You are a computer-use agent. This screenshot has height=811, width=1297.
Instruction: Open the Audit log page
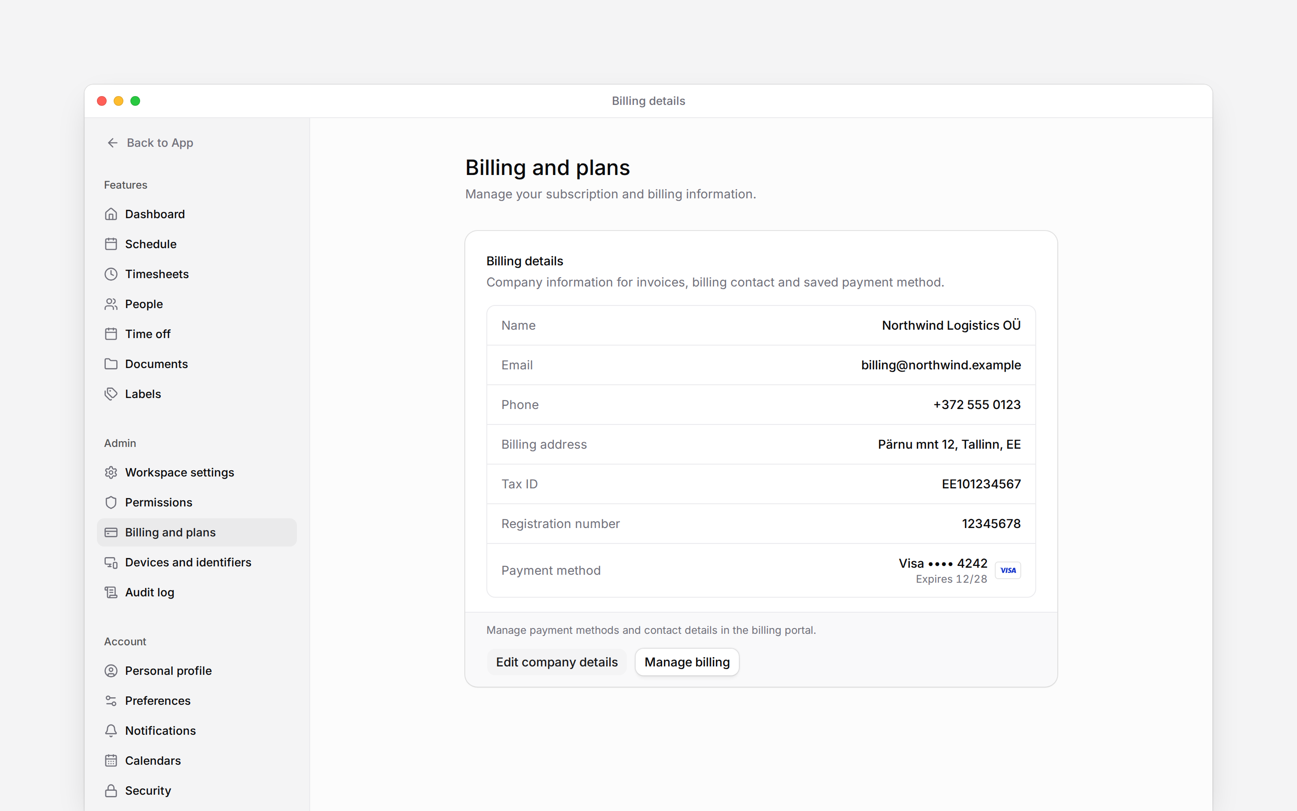(x=196, y=593)
